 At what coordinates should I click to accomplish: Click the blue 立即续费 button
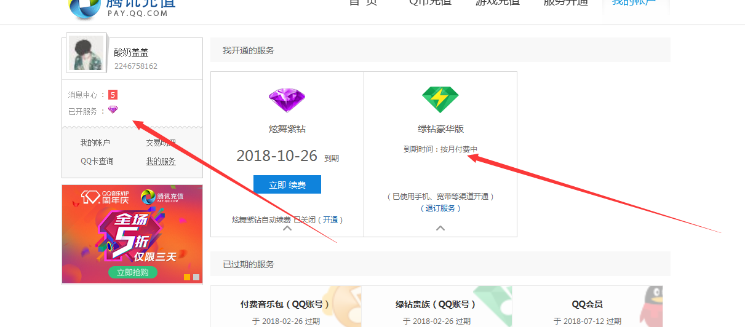tap(287, 184)
